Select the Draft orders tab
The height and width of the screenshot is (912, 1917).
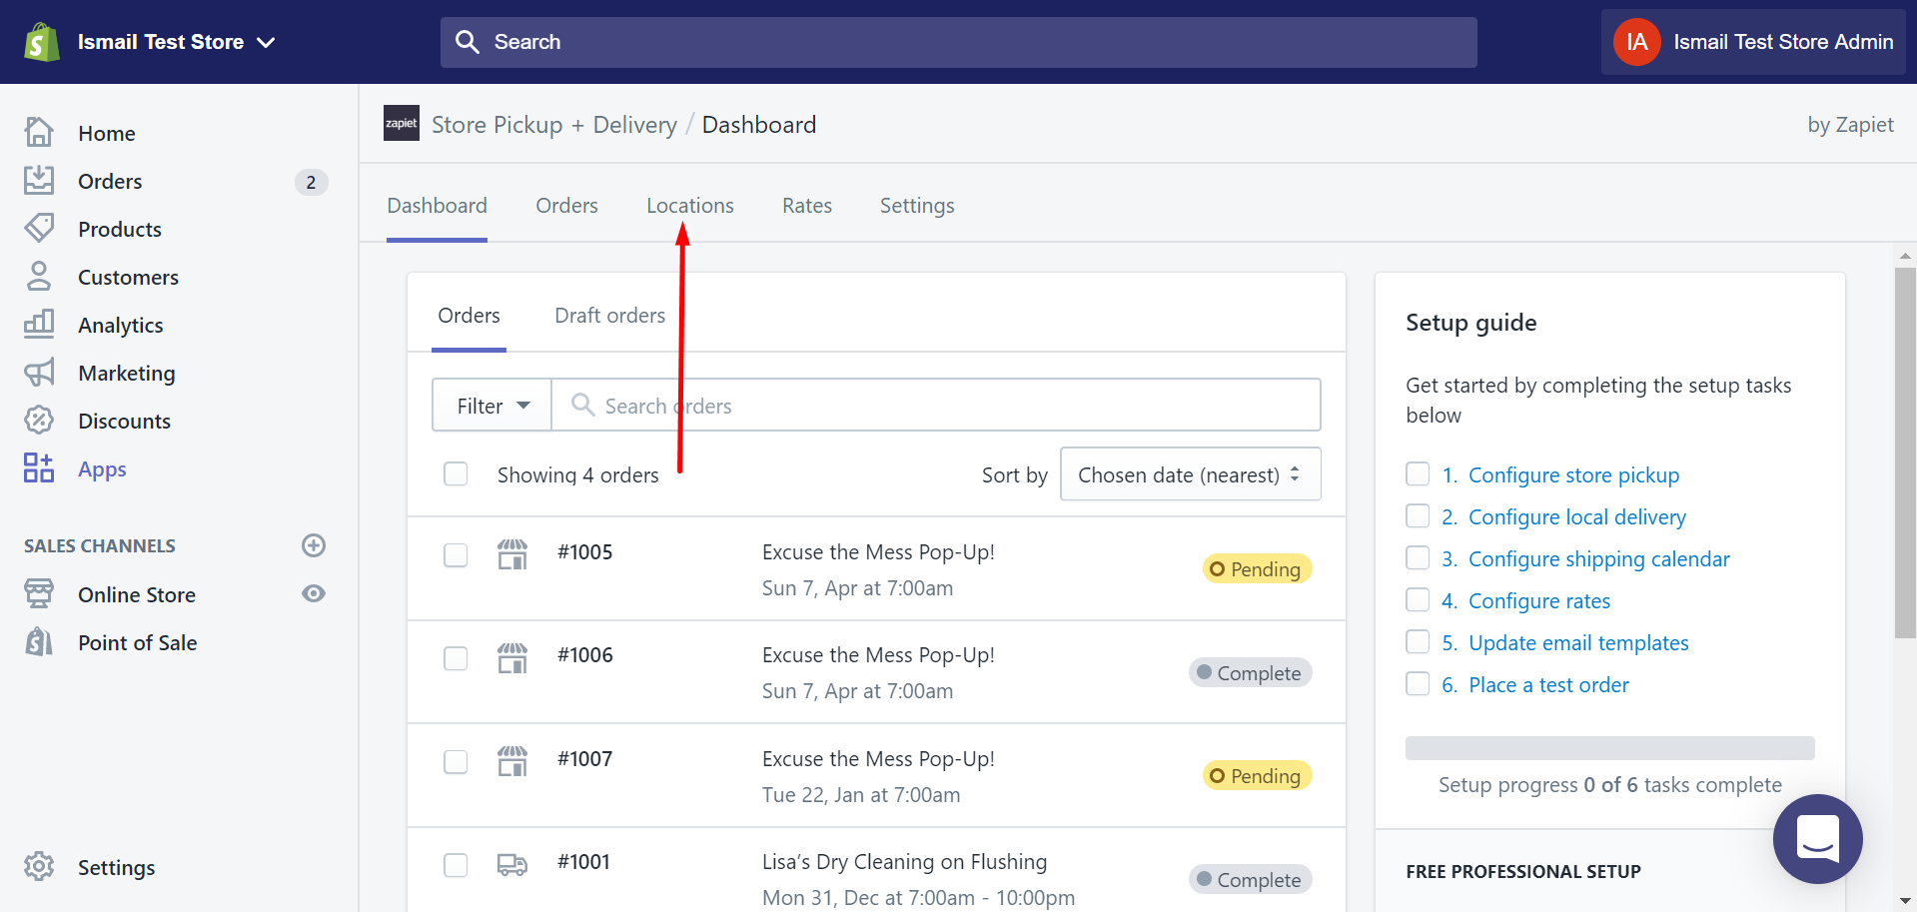tap(609, 316)
